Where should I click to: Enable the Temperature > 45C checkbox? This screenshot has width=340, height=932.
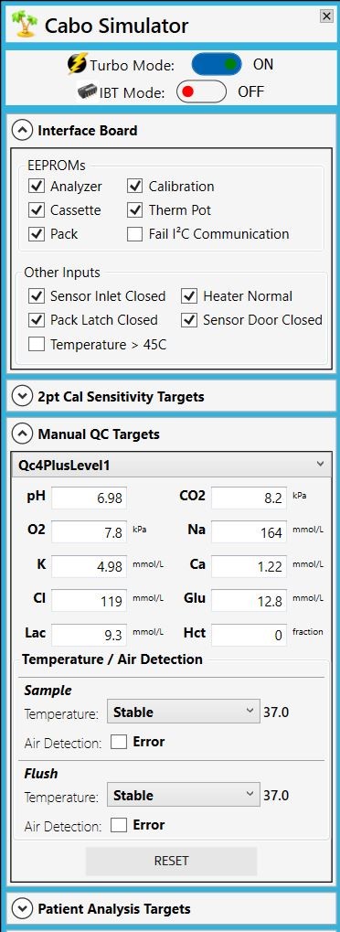[x=37, y=344]
